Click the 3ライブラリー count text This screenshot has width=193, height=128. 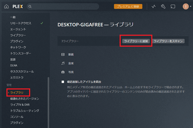70,41
